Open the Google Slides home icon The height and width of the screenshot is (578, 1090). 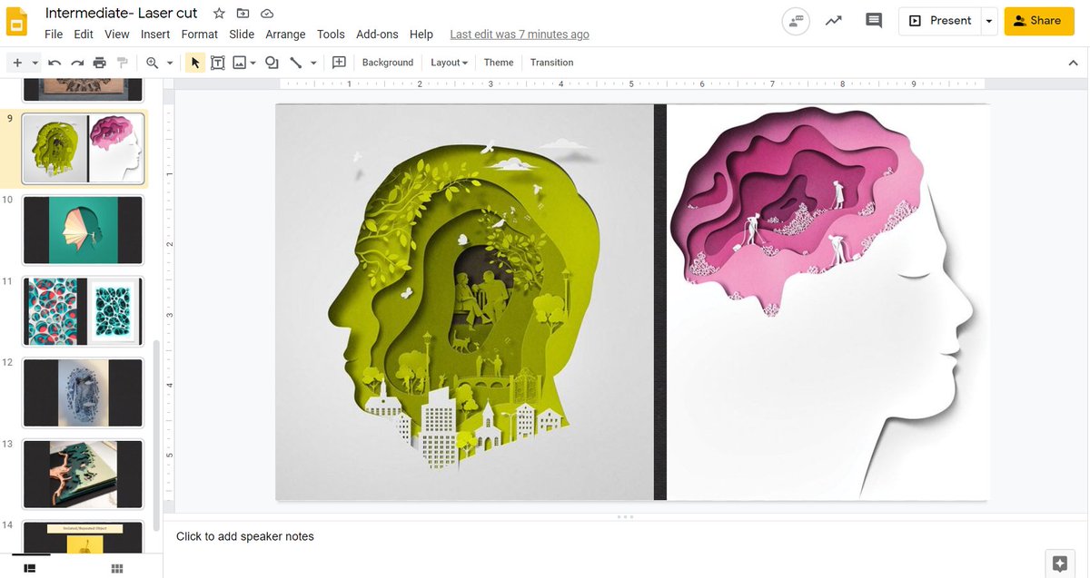pyautogui.click(x=18, y=22)
